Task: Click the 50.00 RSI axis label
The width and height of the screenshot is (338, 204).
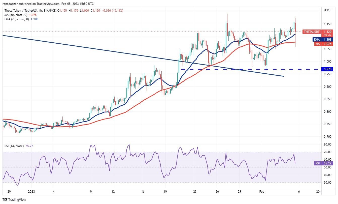Action: coord(327,167)
